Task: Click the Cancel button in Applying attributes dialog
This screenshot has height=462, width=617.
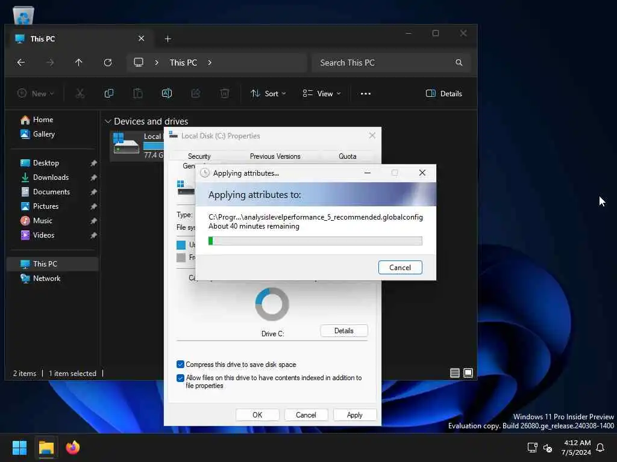Action: coord(400,268)
